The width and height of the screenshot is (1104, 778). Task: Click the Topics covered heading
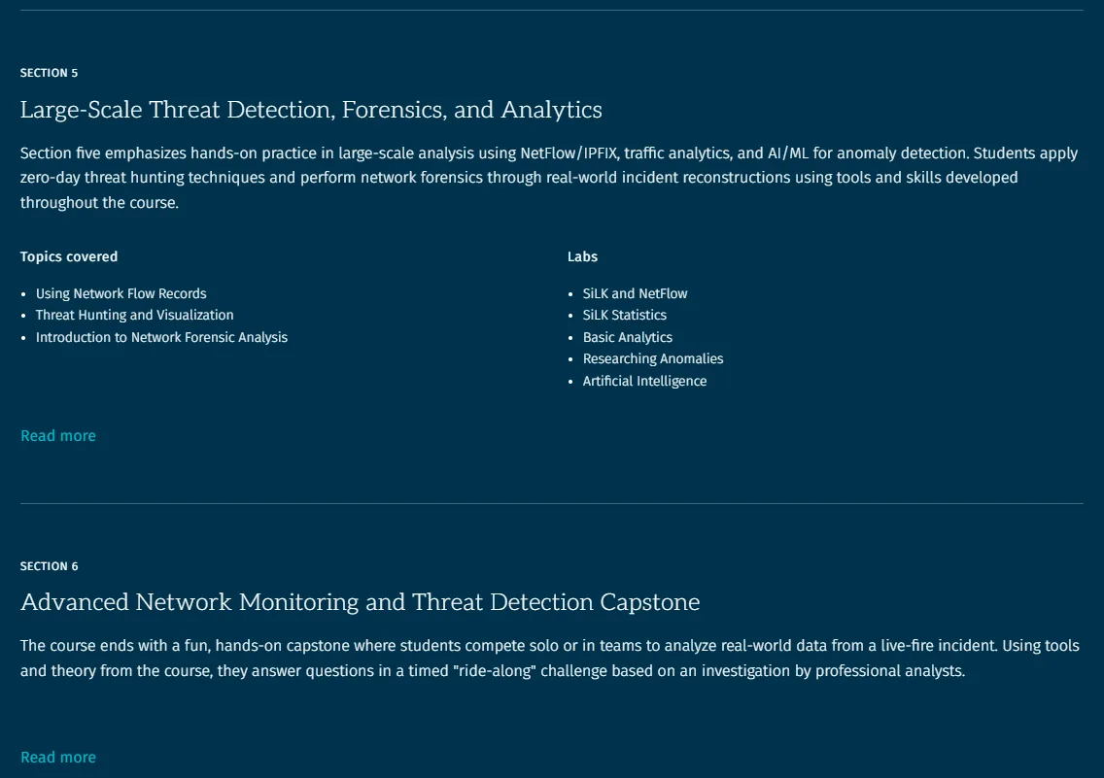click(69, 256)
